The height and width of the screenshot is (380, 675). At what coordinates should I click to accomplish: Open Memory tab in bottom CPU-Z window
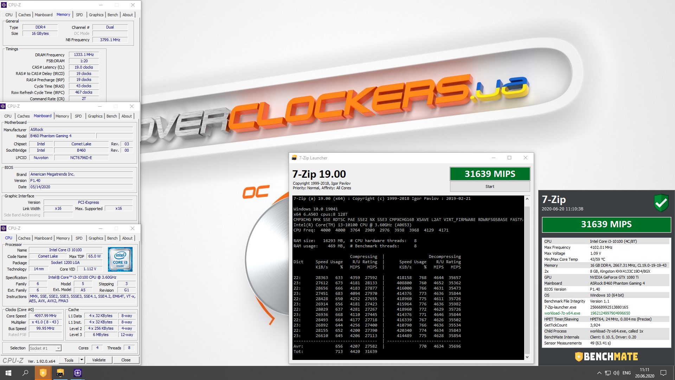(63, 238)
